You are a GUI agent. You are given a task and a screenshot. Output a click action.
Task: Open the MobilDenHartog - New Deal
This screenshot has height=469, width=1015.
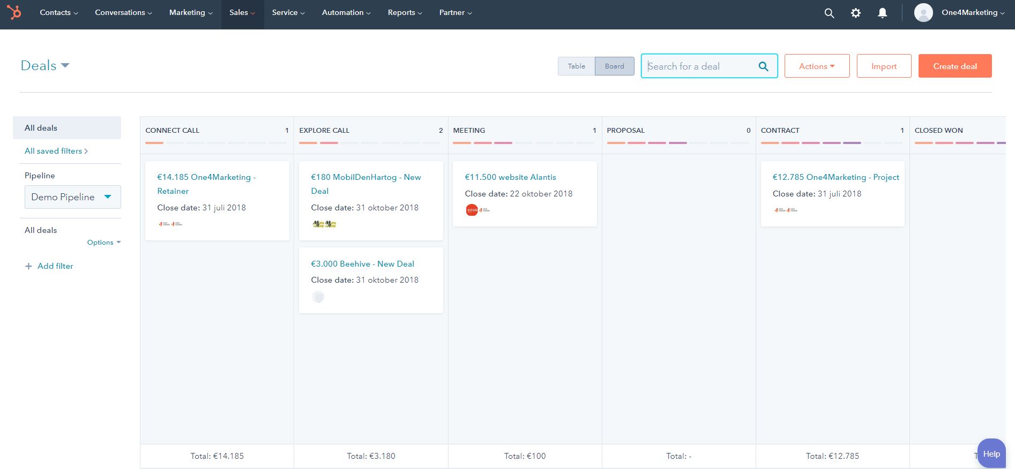(366, 184)
